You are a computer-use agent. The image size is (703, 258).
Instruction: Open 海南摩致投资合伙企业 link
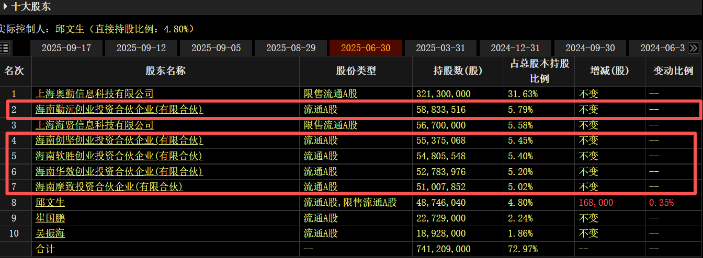tap(109, 186)
